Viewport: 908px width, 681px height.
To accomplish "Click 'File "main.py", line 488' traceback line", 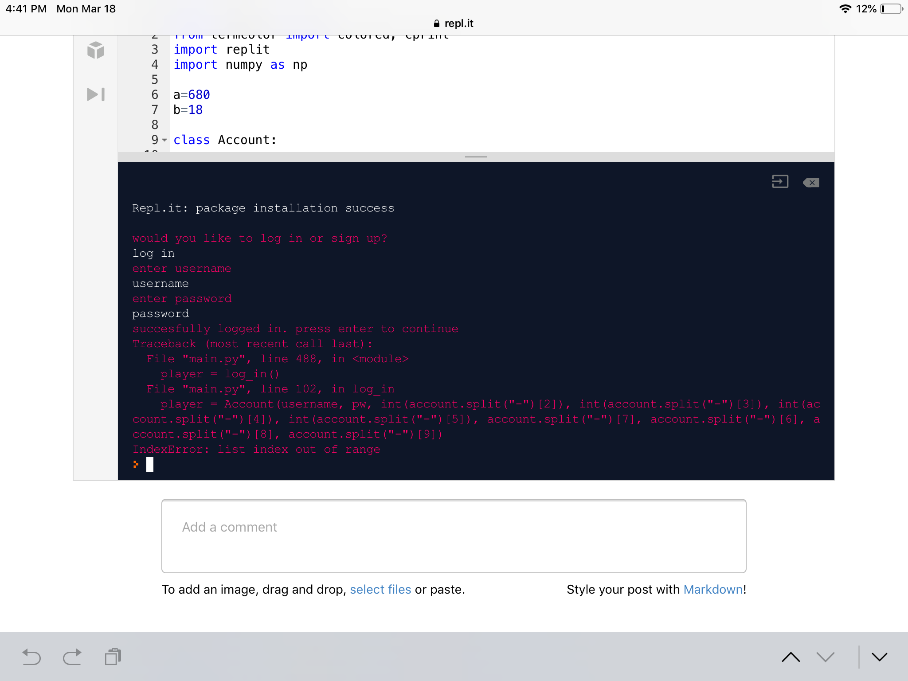I will pyautogui.click(x=278, y=359).
